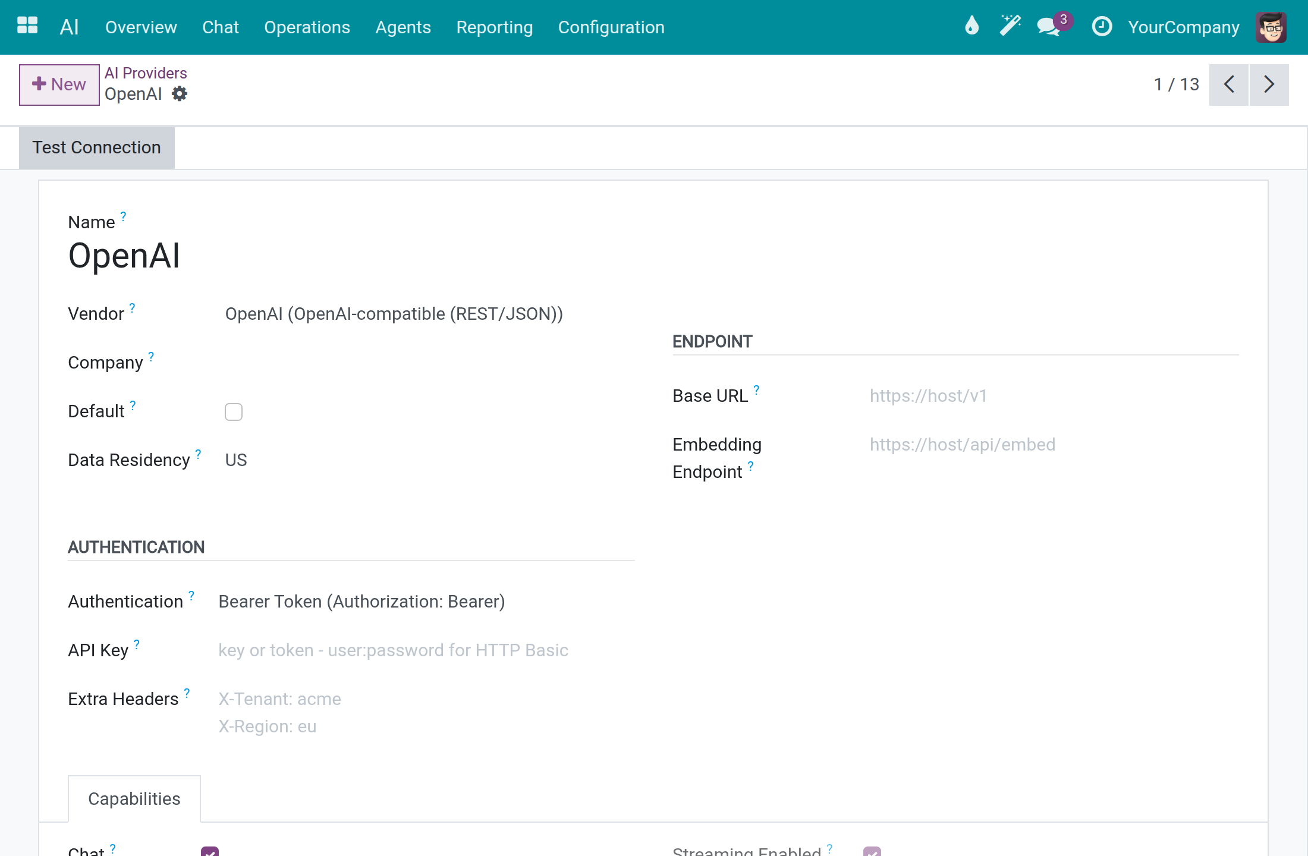Click the Embedding Endpoint input field
Image resolution: width=1308 pixels, height=856 pixels.
1054,445
